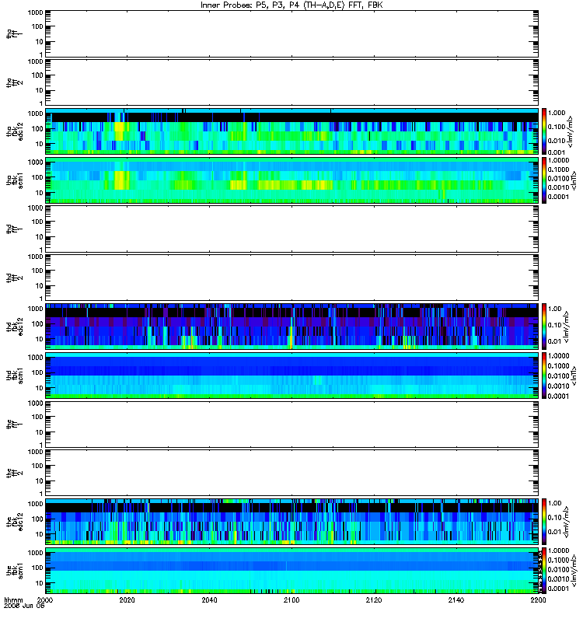Click inside the empty thd fff 2 plot
This screenshot has height=622, width=583.
pos(291,278)
